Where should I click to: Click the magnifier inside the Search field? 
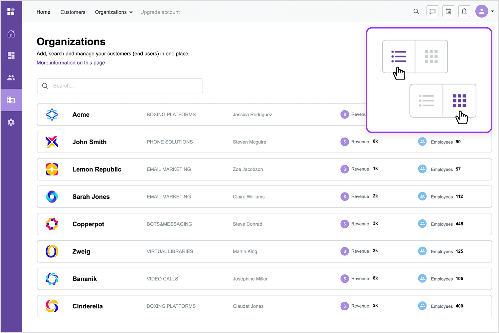coord(45,86)
